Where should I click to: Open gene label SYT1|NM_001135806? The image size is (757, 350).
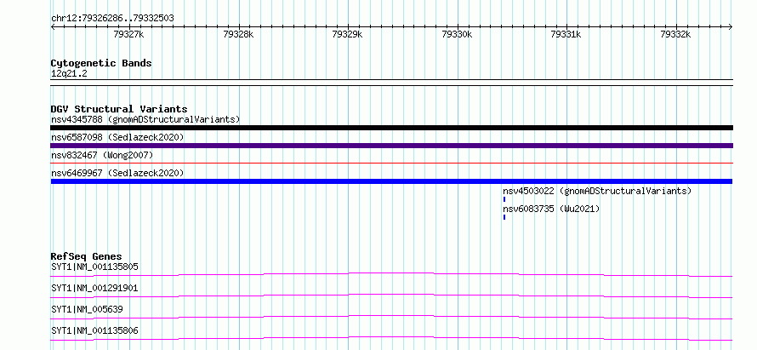click(94, 330)
